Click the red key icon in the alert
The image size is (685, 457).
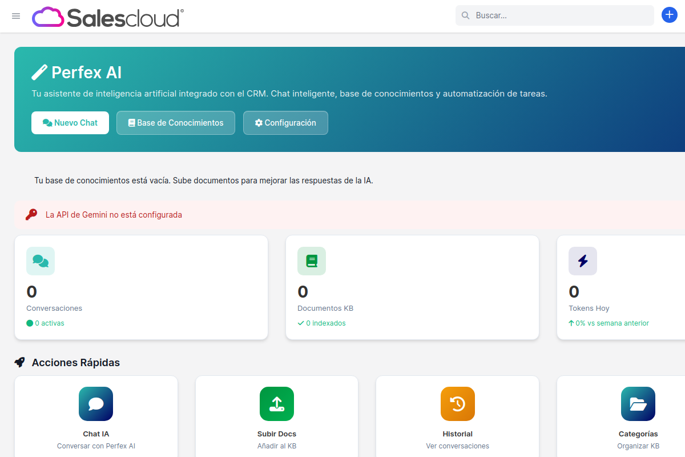(x=31, y=215)
